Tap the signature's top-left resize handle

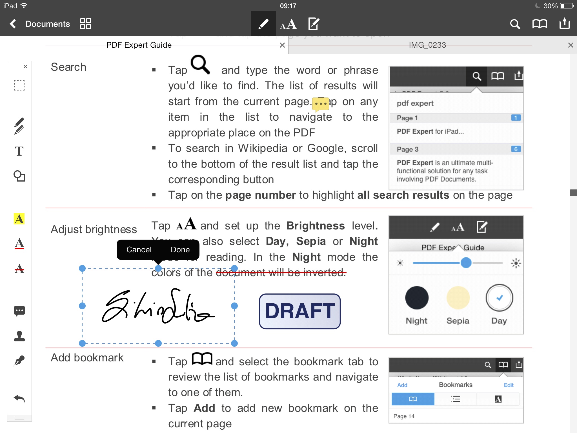(82, 268)
